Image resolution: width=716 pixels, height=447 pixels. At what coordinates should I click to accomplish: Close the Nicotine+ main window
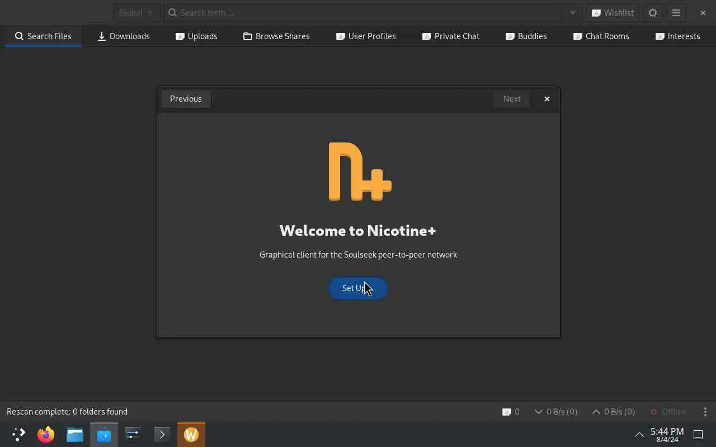pyautogui.click(x=703, y=12)
